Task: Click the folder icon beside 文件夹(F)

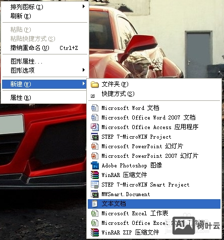Action: pyautogui.click(x=95, y=84)
